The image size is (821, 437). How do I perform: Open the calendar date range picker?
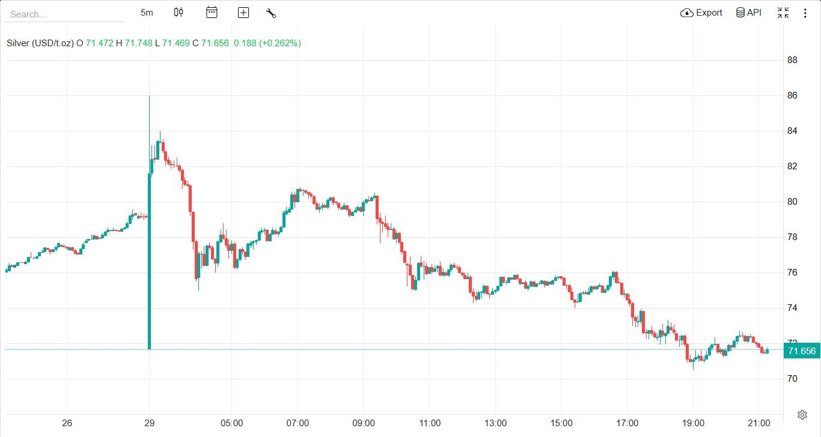point(212,13)
